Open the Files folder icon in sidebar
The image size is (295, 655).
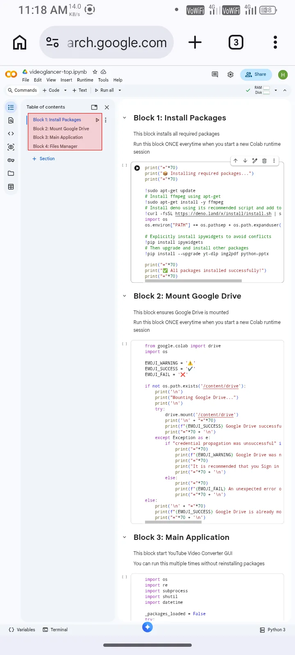11,173
